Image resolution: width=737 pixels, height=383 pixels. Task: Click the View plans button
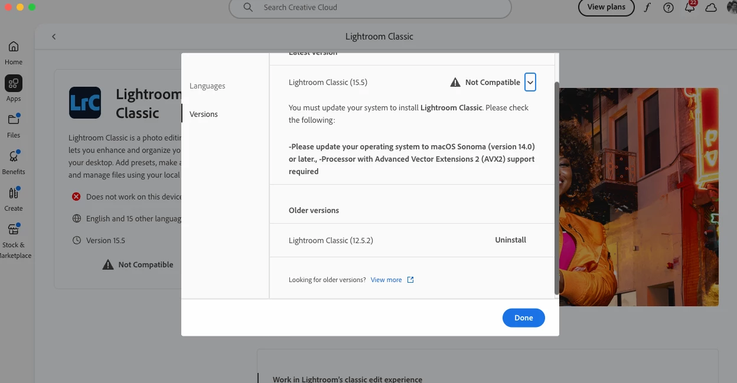pyautogui.click(x=606, y=7)
